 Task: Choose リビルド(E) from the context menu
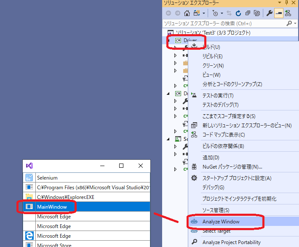212,56
